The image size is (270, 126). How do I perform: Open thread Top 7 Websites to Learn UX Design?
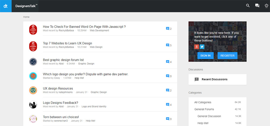tap(67, 43)
